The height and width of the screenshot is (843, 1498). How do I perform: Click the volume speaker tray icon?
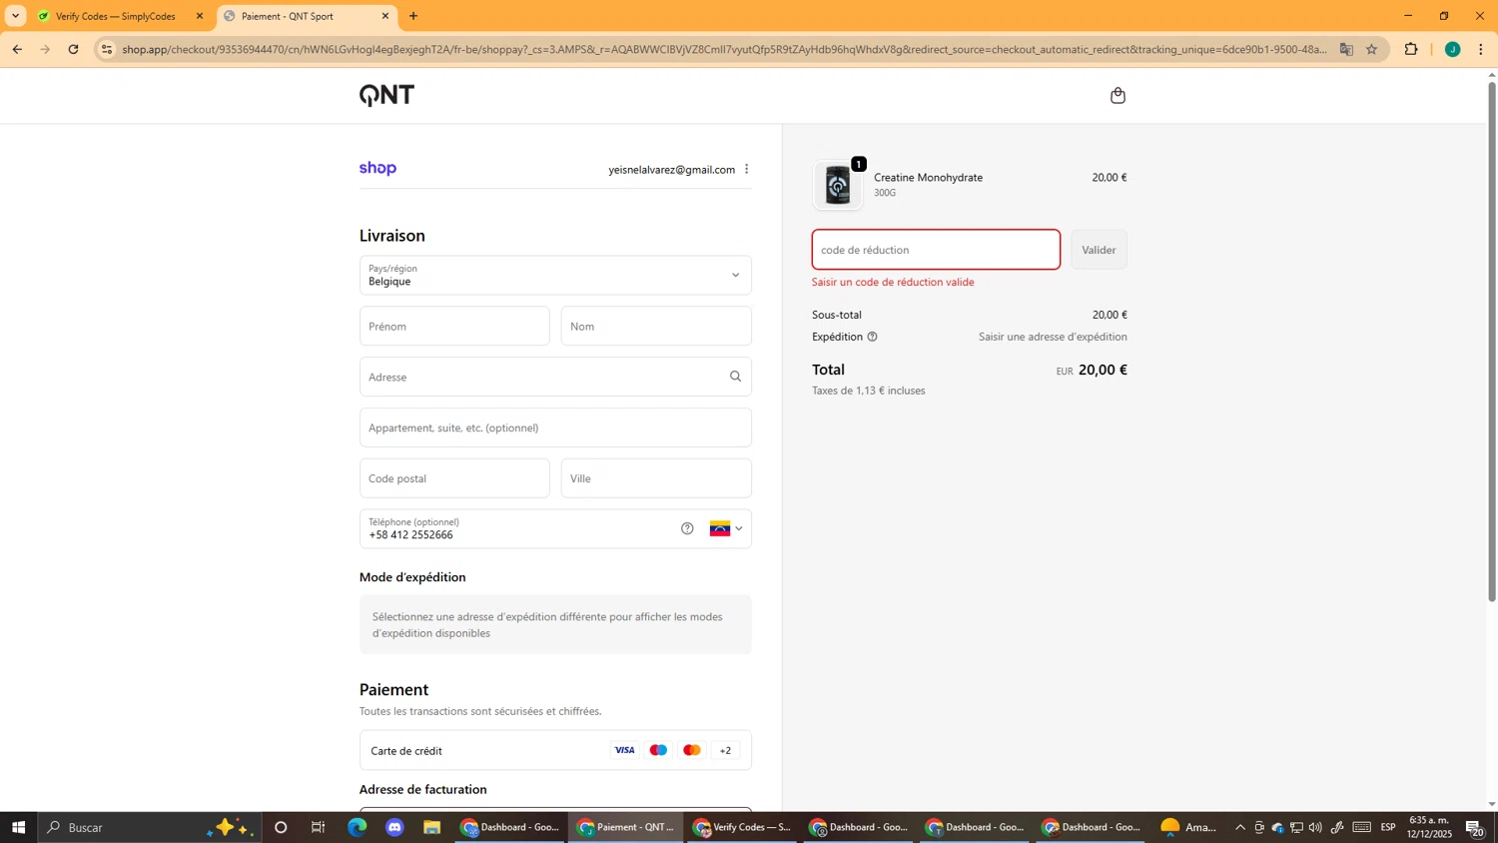point(1315,827)
